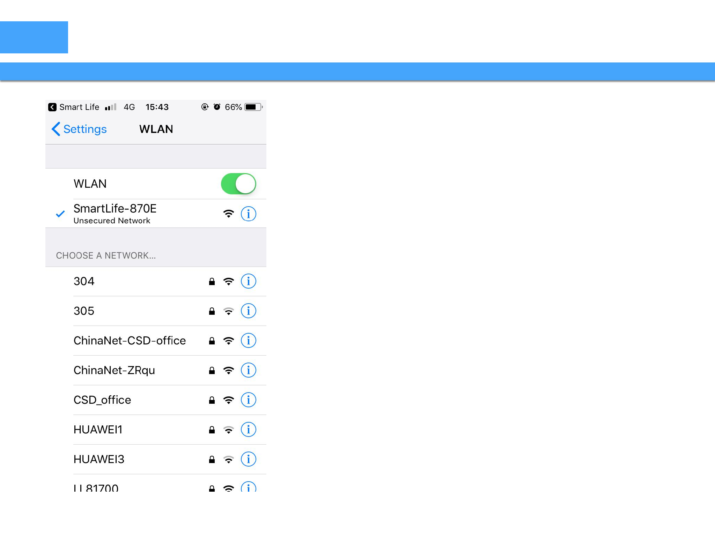Select the 305 network
The image size is (715, 536).
(x=84, y=311)
